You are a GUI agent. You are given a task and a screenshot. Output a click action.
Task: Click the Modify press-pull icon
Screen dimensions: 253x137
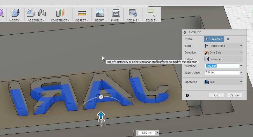tap(15, 13)
